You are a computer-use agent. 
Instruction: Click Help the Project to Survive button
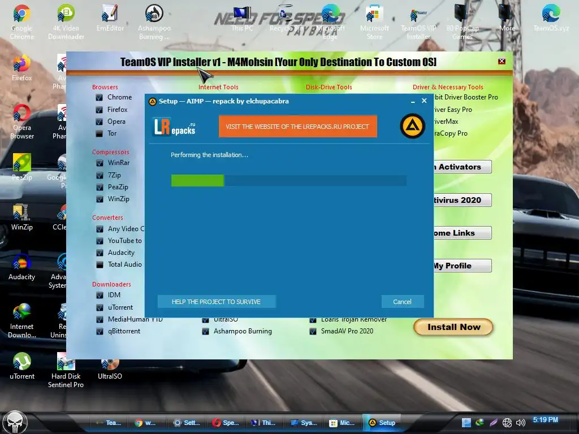[217, 302]
